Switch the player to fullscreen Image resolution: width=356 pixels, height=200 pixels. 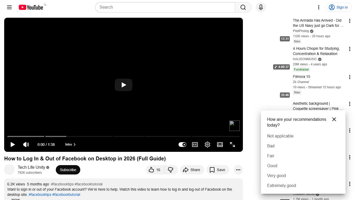(232, 145)
